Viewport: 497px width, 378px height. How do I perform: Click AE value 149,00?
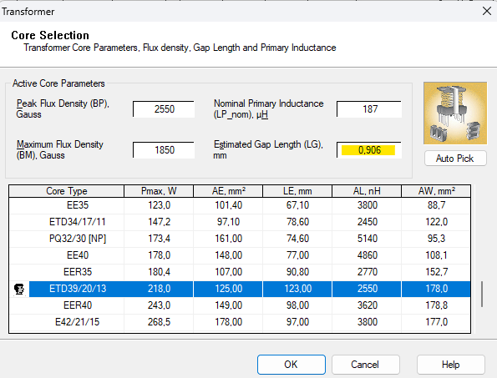click(229, 305)
